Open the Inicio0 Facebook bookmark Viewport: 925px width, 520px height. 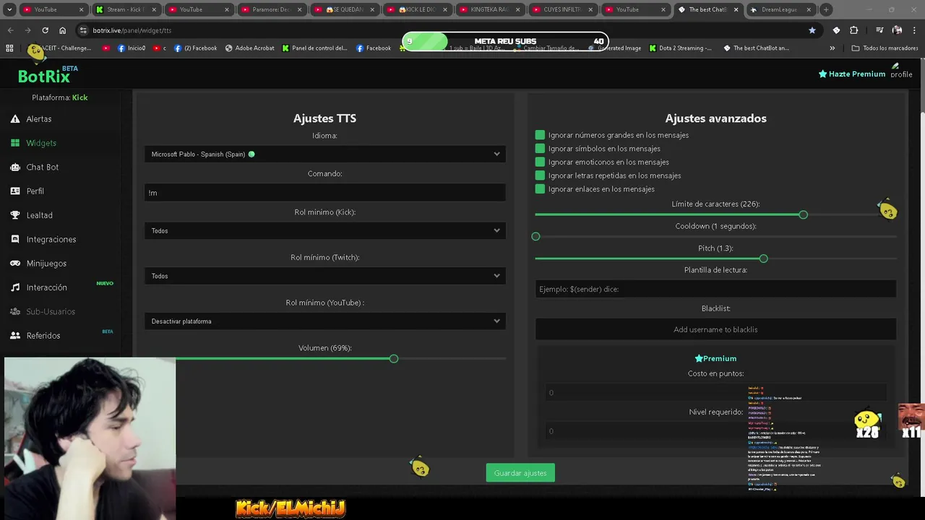pyautogui.click(x=132, y=48)
